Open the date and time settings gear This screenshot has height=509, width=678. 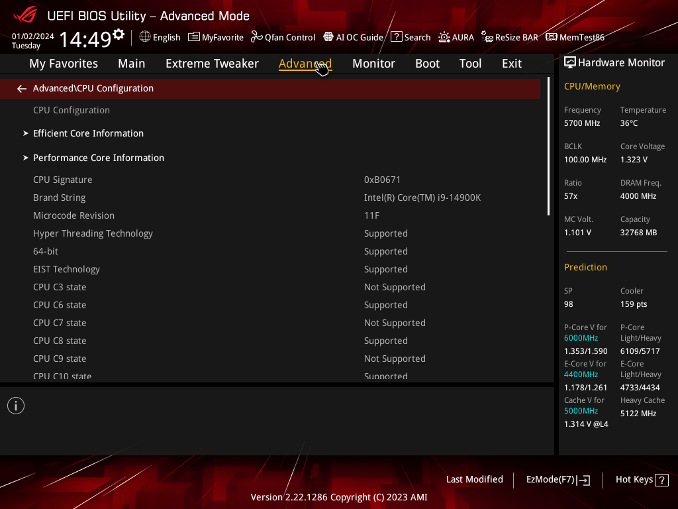tap(119, 34)
